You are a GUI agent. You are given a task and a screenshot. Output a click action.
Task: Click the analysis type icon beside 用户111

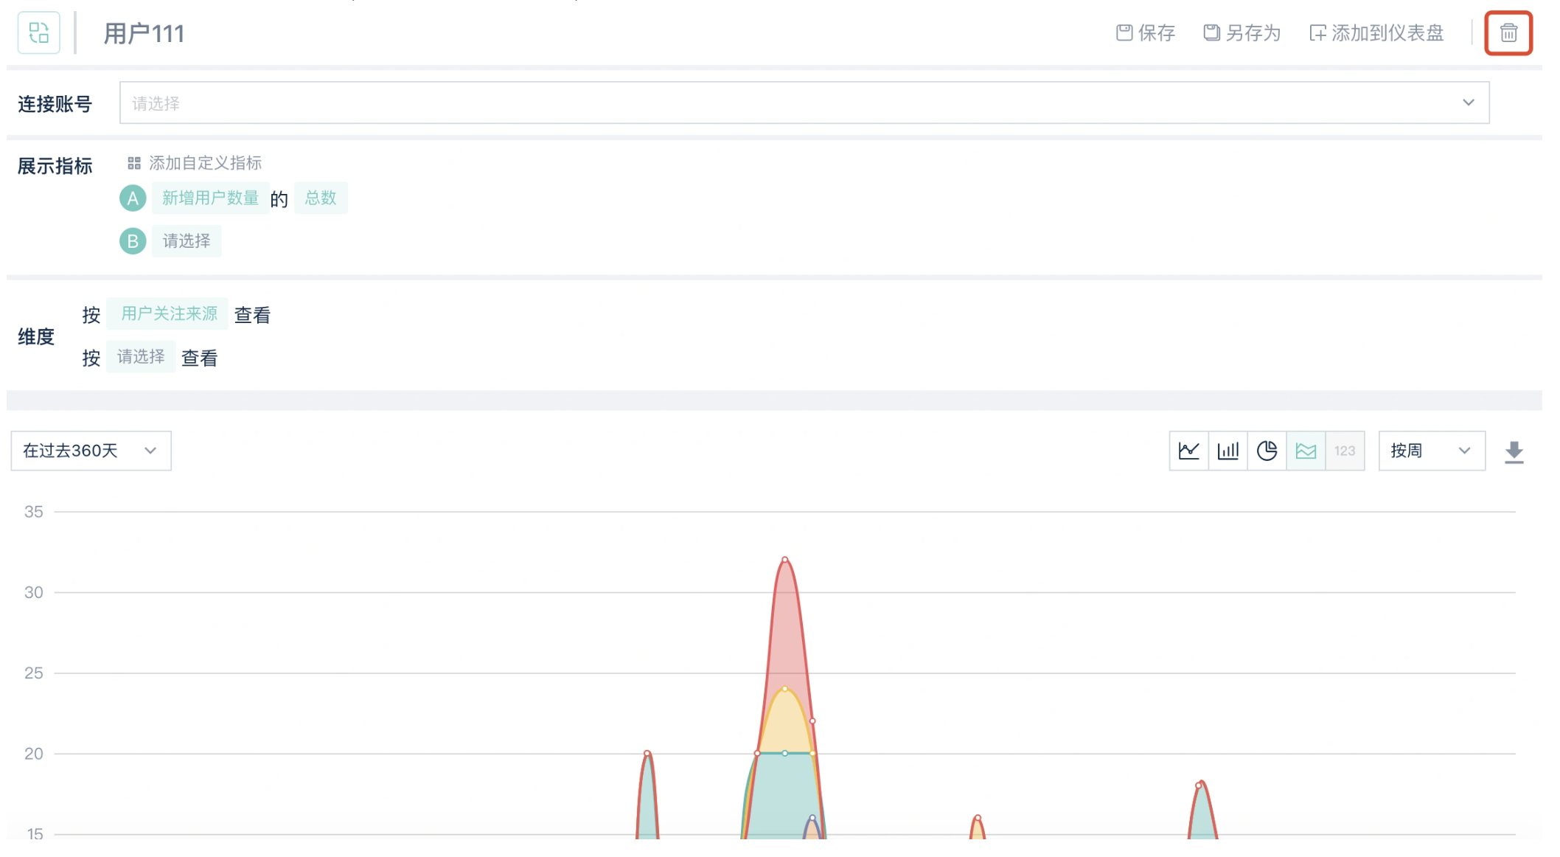pos(38,33)
